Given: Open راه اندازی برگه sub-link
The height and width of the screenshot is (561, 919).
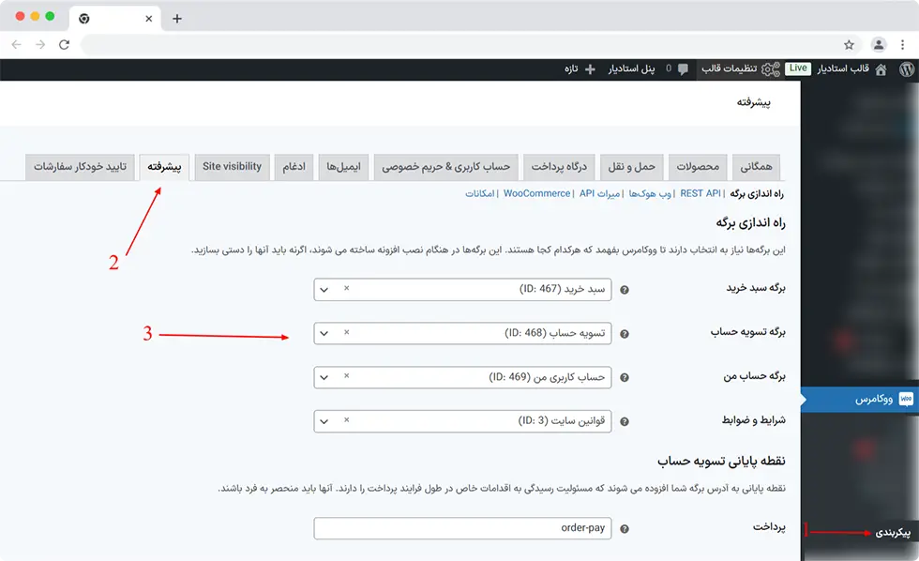Looking at the screenshot, I should pos(757,193).
